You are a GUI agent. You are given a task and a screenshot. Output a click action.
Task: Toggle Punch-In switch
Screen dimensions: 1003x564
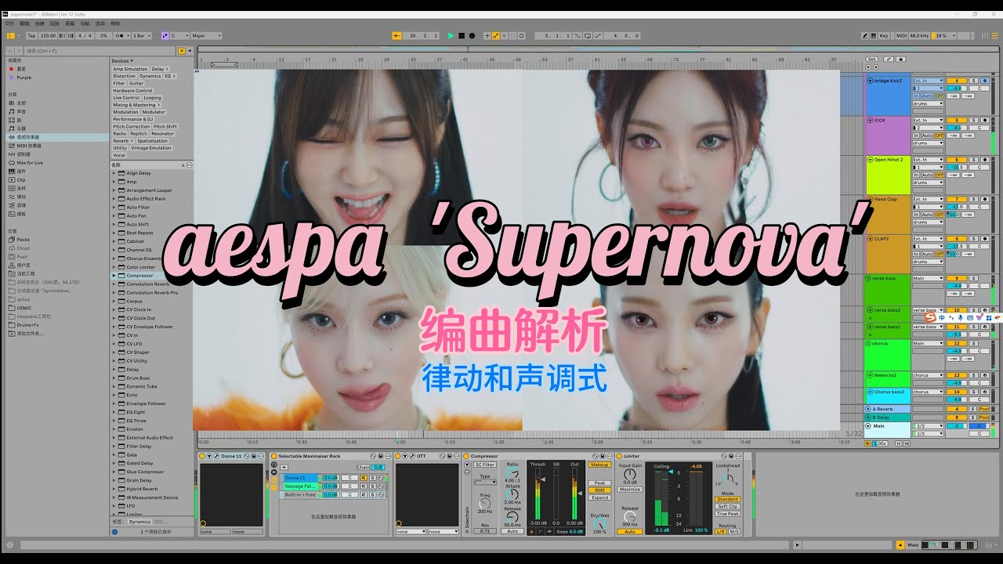(x=578, y=36)
